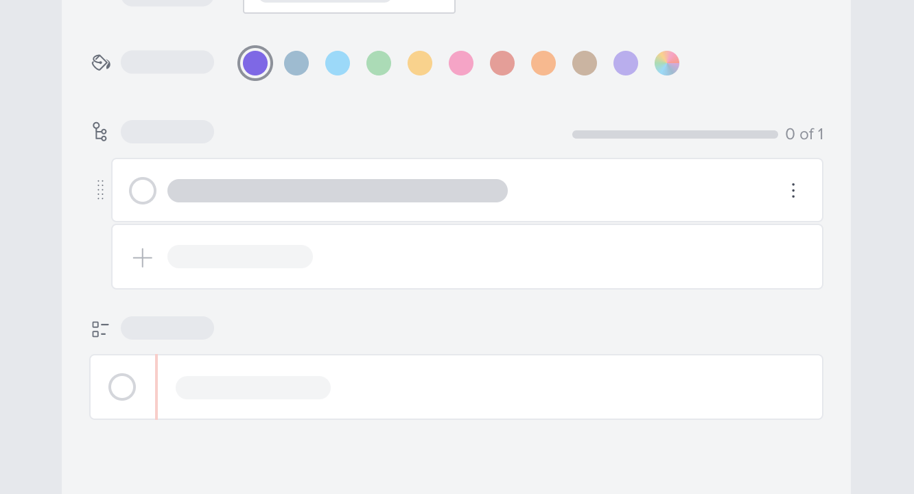Choose the orange color swatch
The image size is (914, 494).
tap(543, 62)
